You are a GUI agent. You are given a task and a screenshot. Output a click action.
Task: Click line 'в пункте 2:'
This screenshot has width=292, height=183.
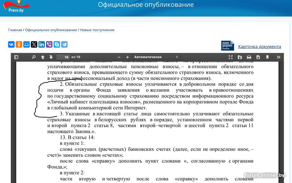click(x=72, y=173)
